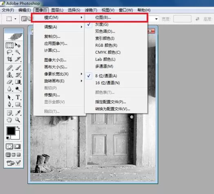Reset to default foreground and background colors
This screenshot has height=194, width=214.
(8, 138)
